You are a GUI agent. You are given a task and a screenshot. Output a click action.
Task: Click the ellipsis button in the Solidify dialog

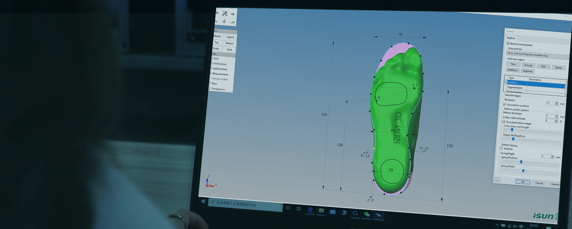497,180
